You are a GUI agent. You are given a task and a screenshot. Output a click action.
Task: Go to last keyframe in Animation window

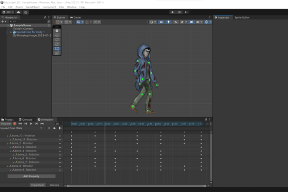42,124
